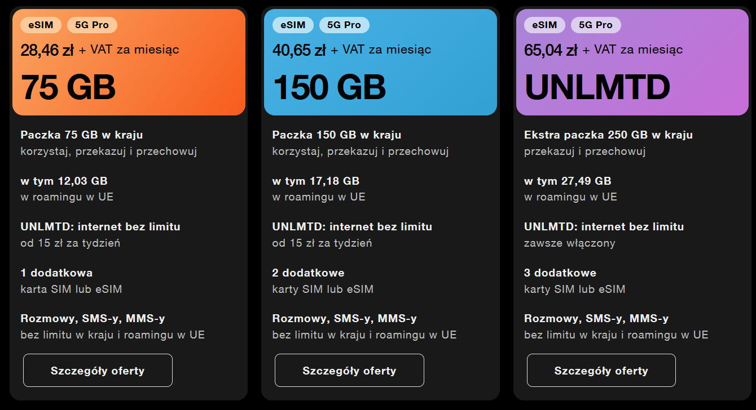756x410 pixels.
Task: Select the blue 150 GB plan header
Action: click(380, 62)
